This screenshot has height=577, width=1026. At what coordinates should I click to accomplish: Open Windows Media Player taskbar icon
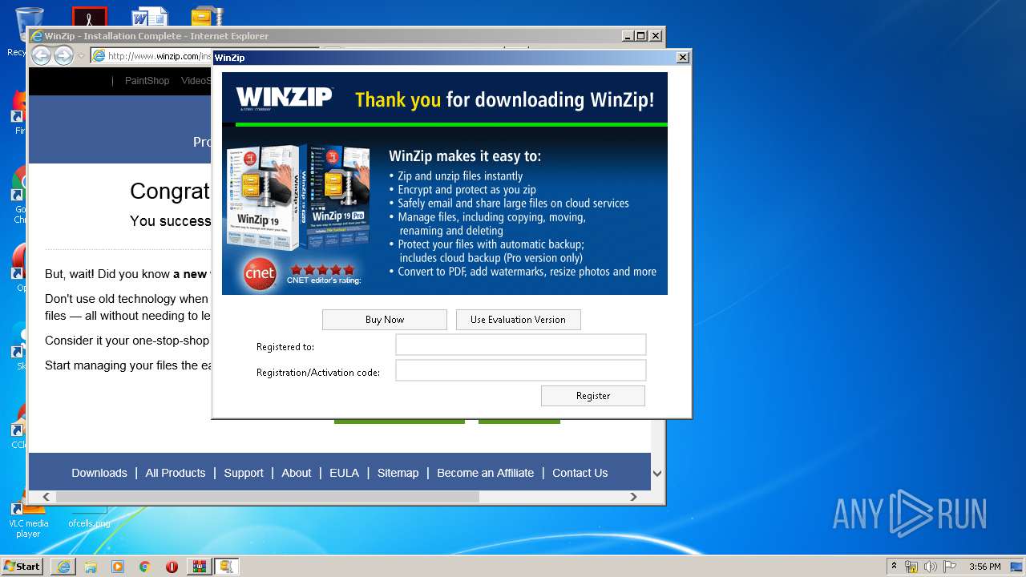[118, 567]
